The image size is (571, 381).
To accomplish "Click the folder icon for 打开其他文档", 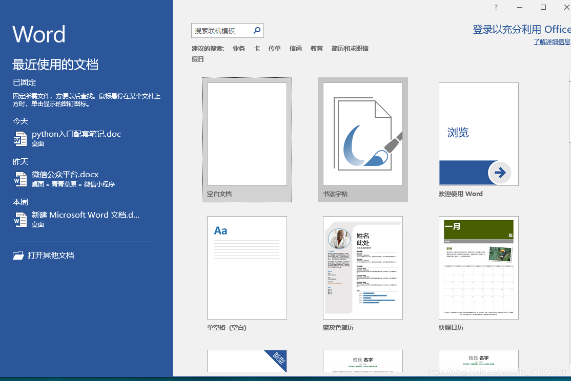I will tap(18, 255).
